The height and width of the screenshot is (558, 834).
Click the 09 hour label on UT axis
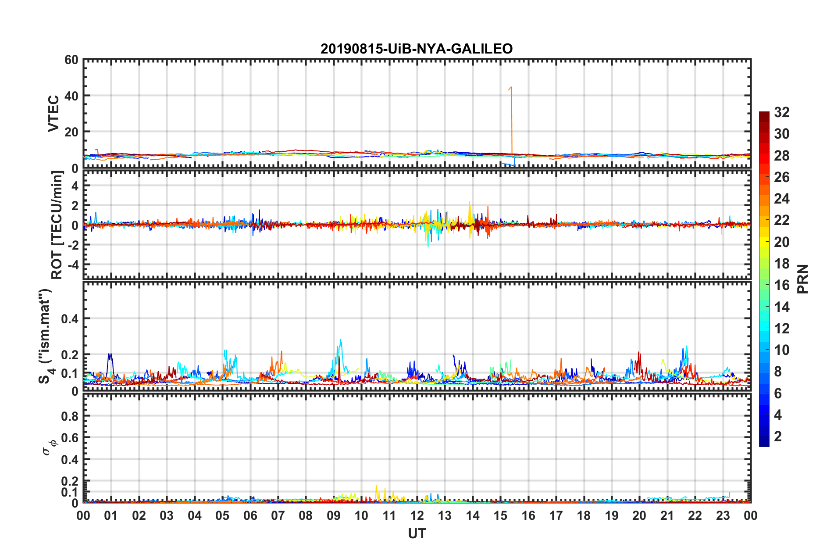click(x=334, y=515)
